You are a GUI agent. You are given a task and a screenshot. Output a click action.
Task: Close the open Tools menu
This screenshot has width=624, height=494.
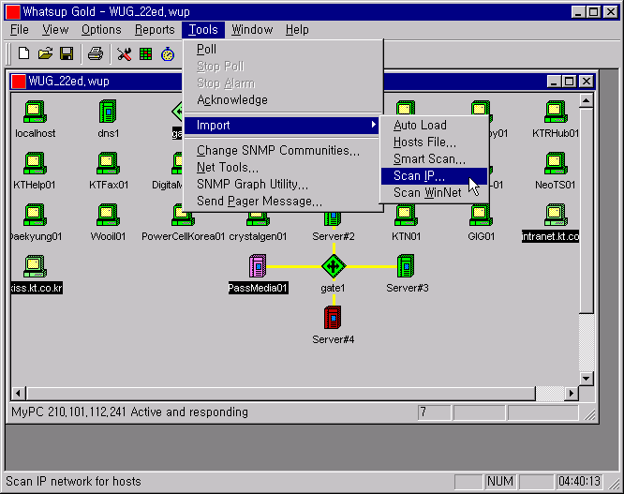pos(203,30)
